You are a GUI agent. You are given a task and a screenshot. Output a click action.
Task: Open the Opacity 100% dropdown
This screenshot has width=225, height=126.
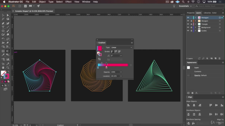121,72
